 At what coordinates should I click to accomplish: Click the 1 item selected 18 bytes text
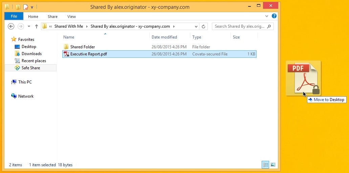pyautogui.click(x=51, y=165)
